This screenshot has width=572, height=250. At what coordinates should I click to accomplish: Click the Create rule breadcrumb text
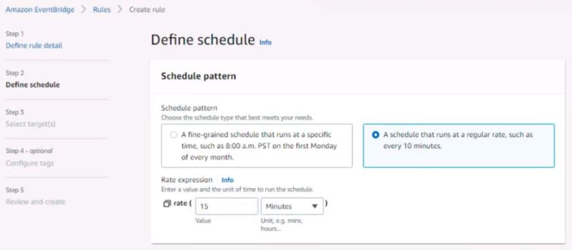(x=147, y=10)
